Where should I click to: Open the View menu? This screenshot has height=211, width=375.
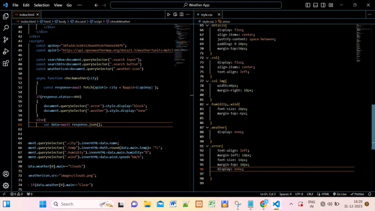tap(58, 5)
